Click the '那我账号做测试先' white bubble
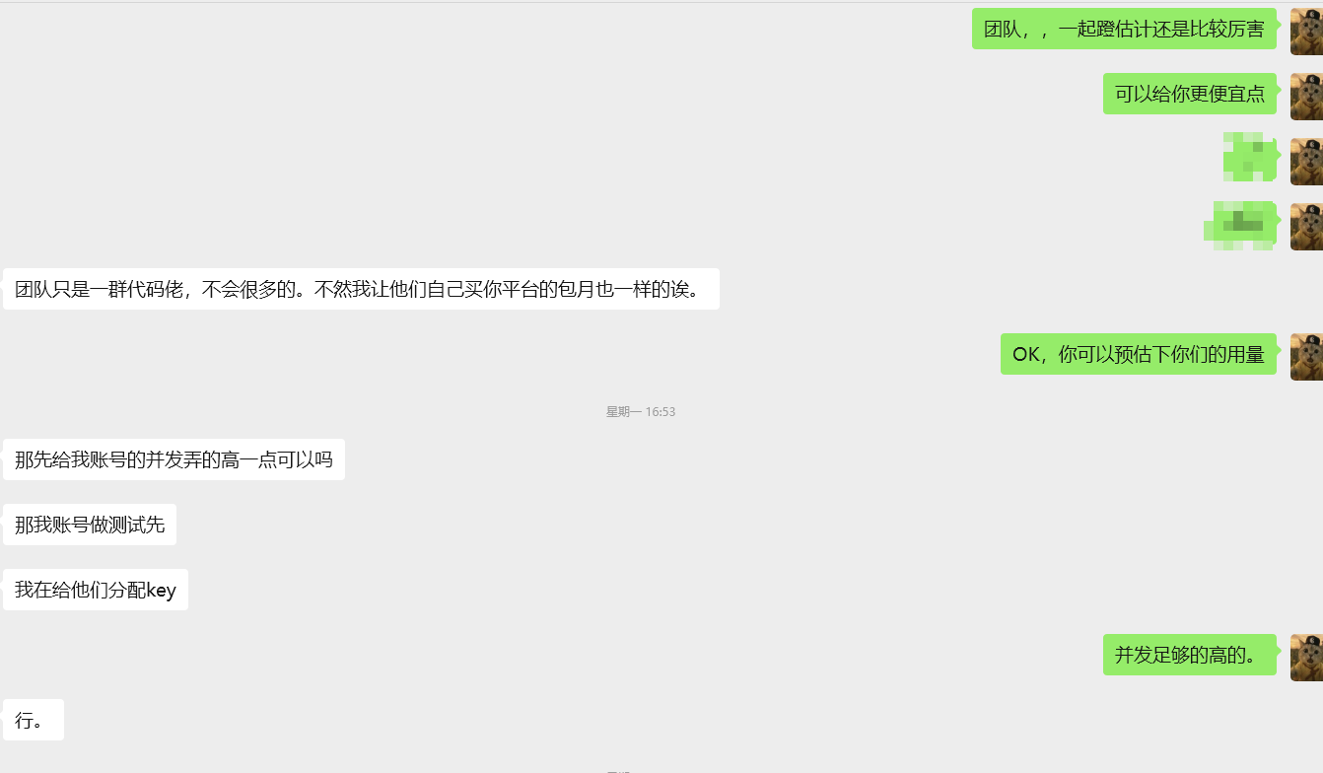1323x773 pixels. (x=90, y=525)
